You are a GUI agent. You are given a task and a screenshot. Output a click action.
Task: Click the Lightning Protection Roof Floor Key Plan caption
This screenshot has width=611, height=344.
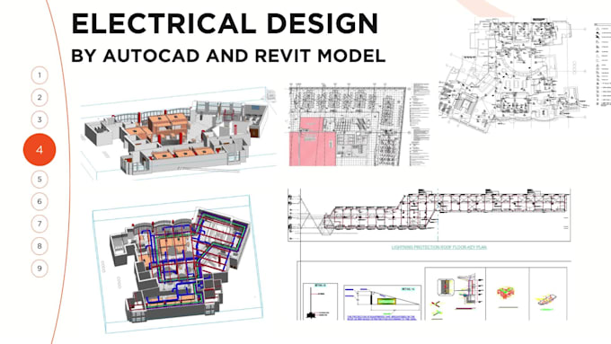tap(439, 247)
